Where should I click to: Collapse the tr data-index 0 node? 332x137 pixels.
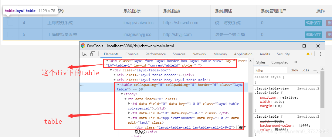(125, 99)
